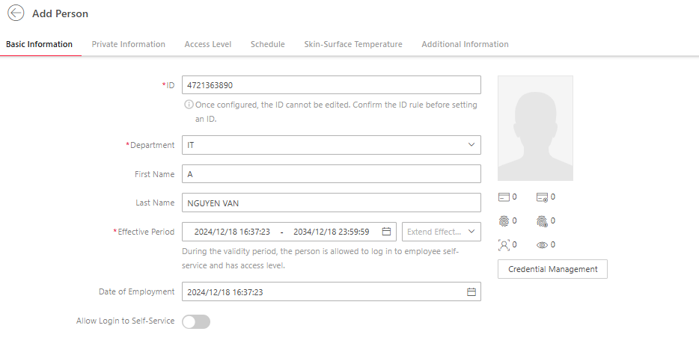Open the Access Level tab

point(208,44)
